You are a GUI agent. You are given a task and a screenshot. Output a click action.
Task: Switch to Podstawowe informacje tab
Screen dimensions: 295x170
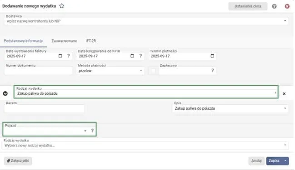[23, 41]
